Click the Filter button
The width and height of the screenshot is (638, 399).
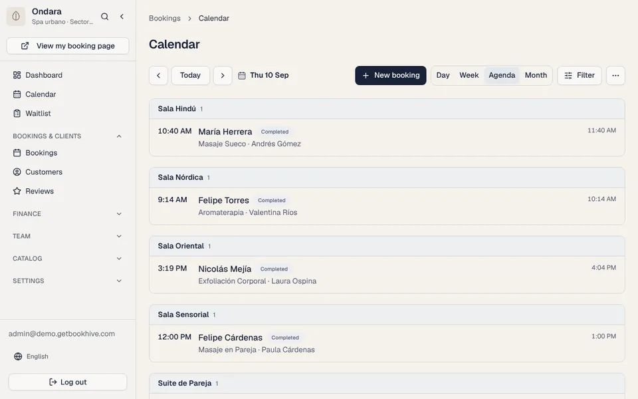(580, 75)
